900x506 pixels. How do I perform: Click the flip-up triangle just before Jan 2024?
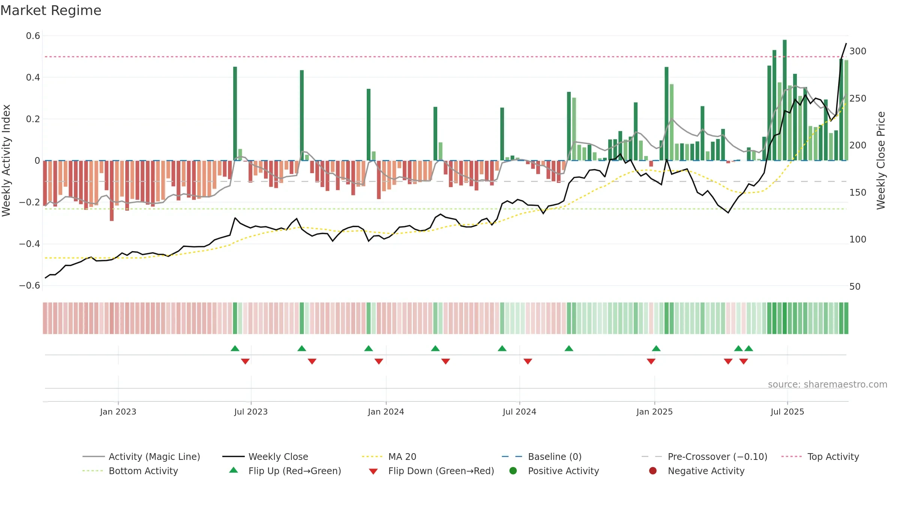pyautogui.click(x=369, y=349)
